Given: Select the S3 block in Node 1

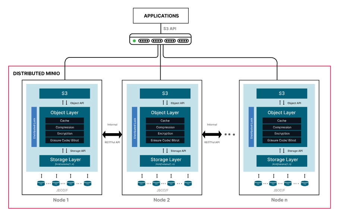Looking at the screenshot, I should [x=64, y=93].
